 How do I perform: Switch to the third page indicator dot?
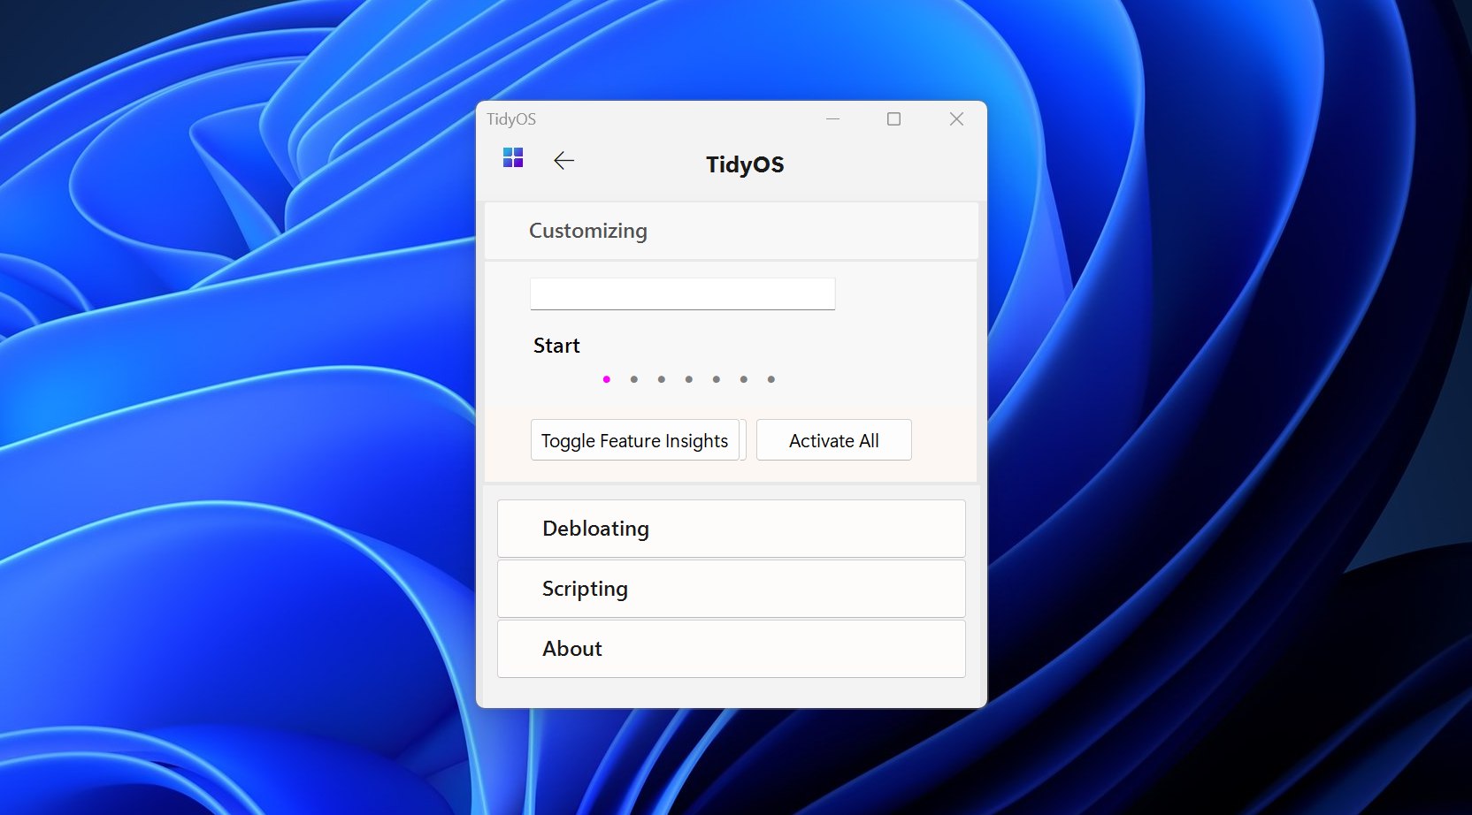click(x=662, y=379)
